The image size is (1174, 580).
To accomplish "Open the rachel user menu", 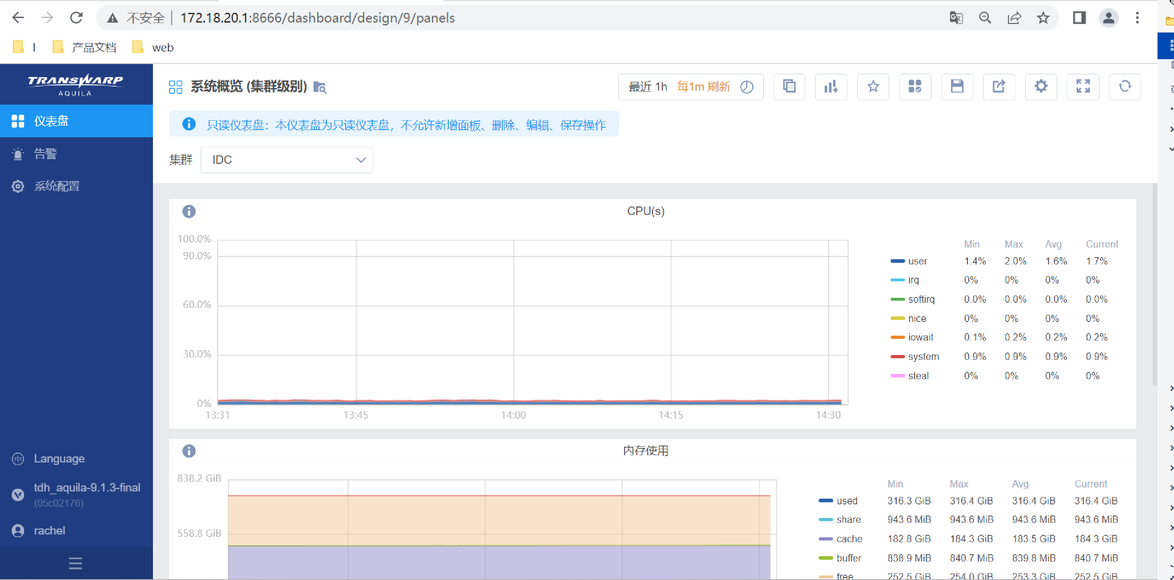I will click(38, 530).
